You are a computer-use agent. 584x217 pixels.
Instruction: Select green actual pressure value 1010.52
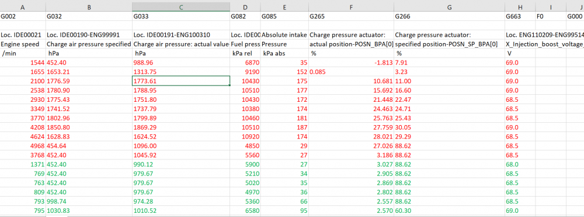(x=181, y=211)
